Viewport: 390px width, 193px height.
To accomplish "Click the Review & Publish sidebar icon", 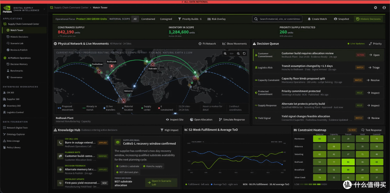I will click(8, 50).
